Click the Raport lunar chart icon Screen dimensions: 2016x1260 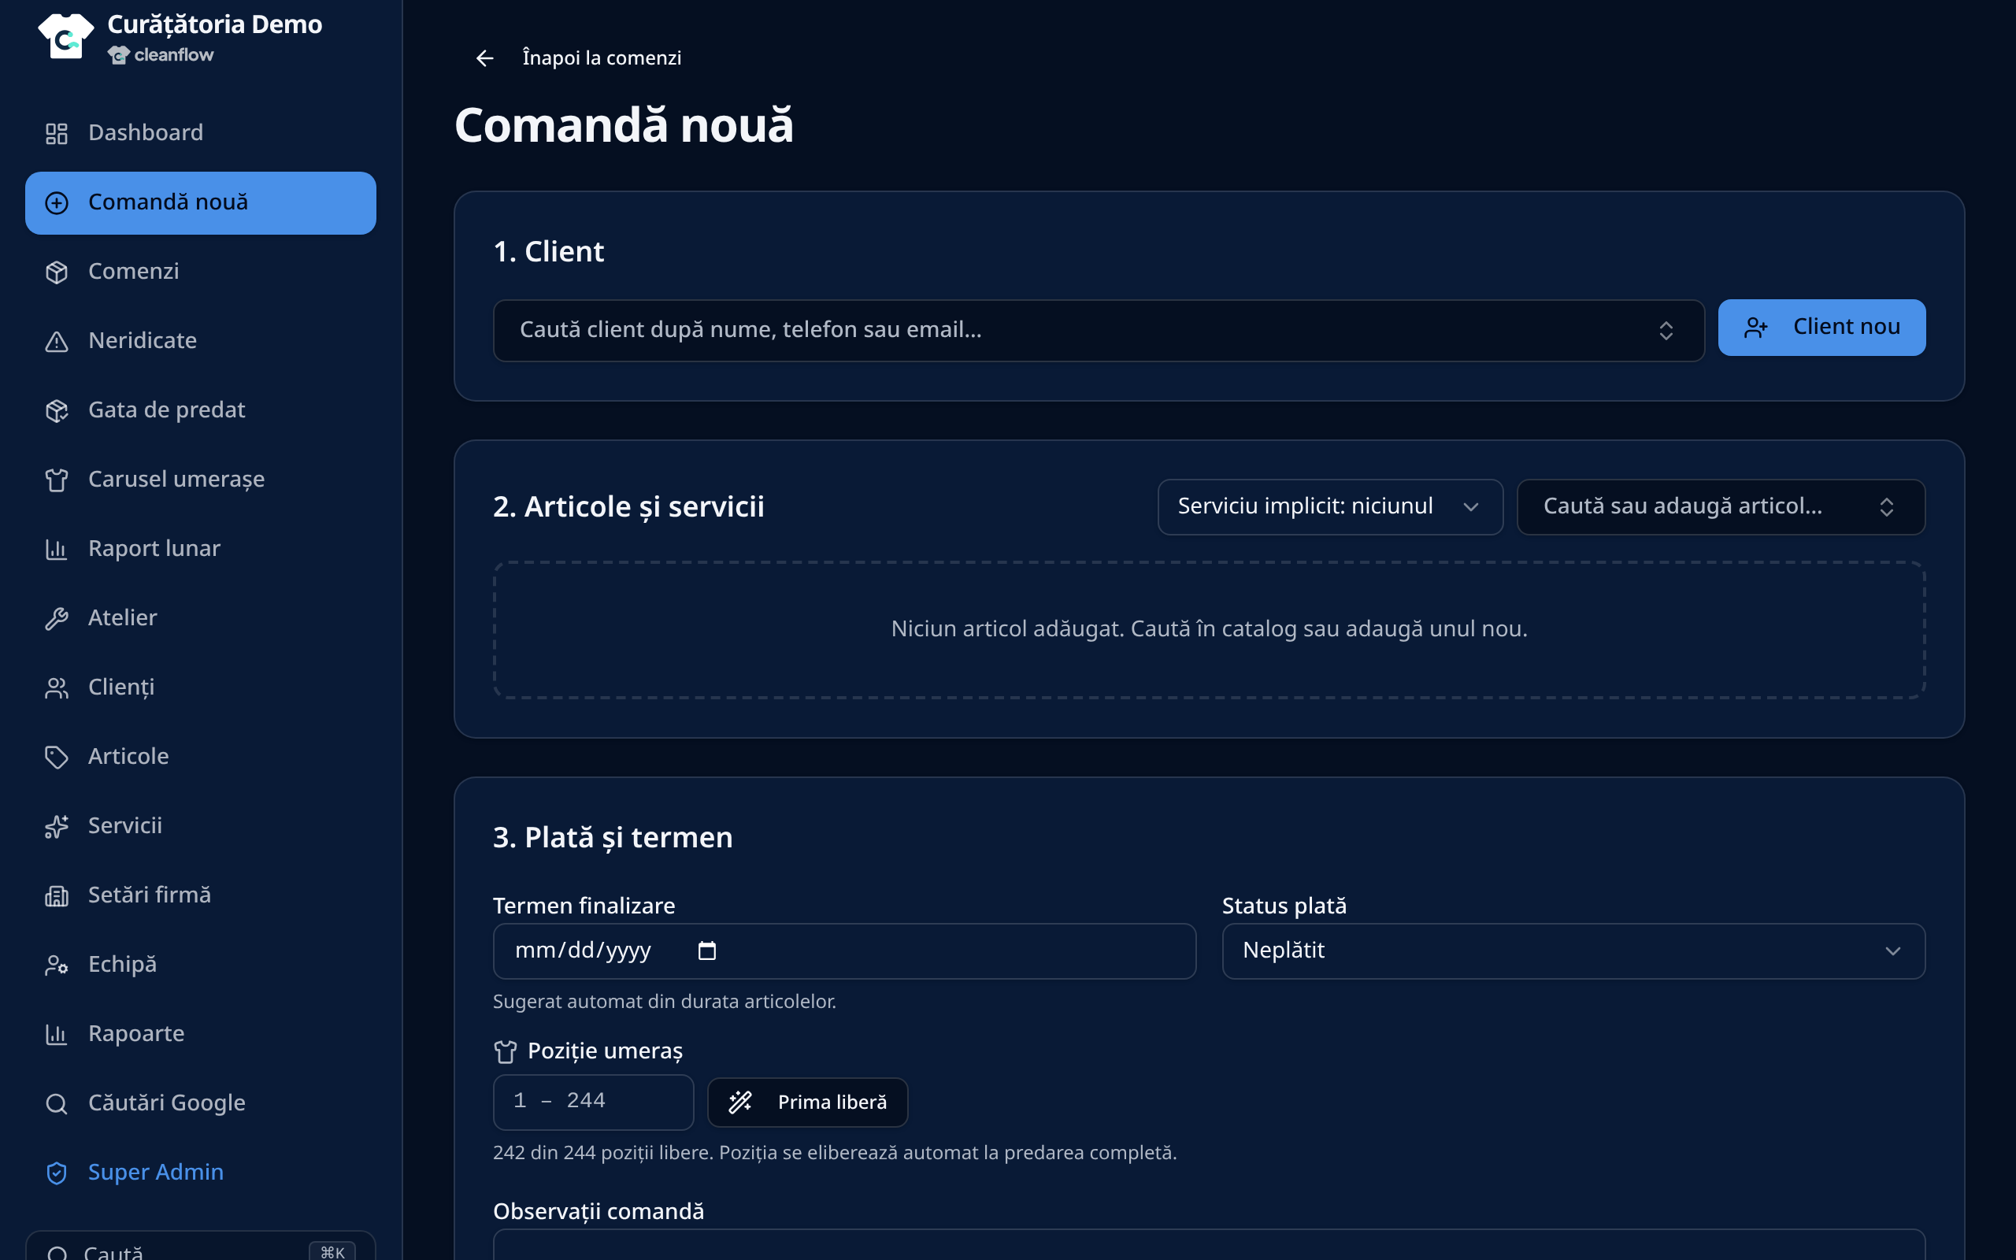[x=56, y=548]
